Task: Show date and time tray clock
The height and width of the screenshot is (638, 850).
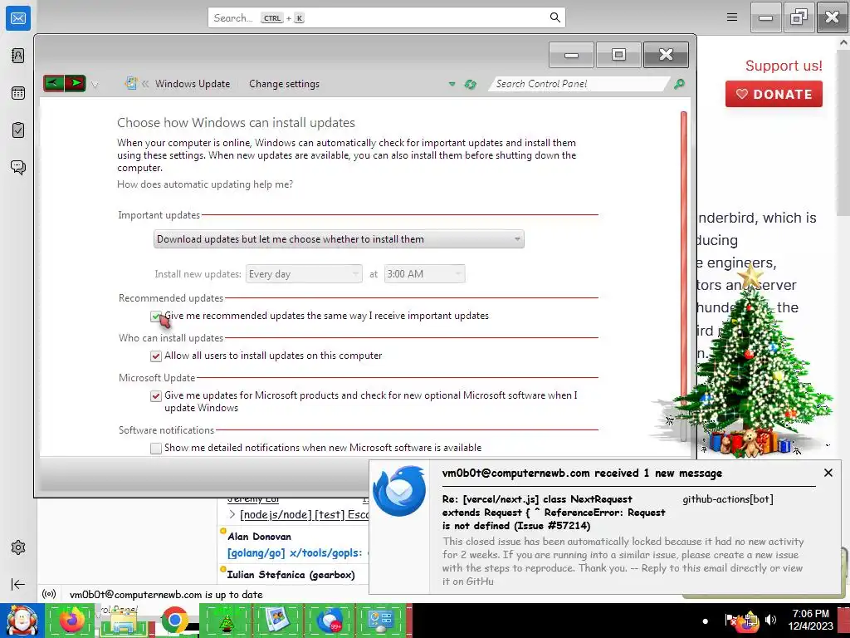Action: (810, 620)
